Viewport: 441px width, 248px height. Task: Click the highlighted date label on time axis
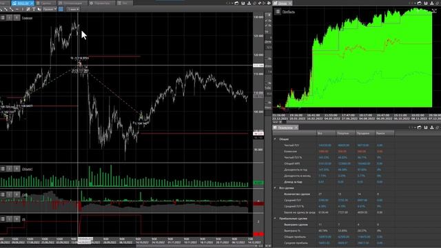pyautogui.click(x=85, y=240)
